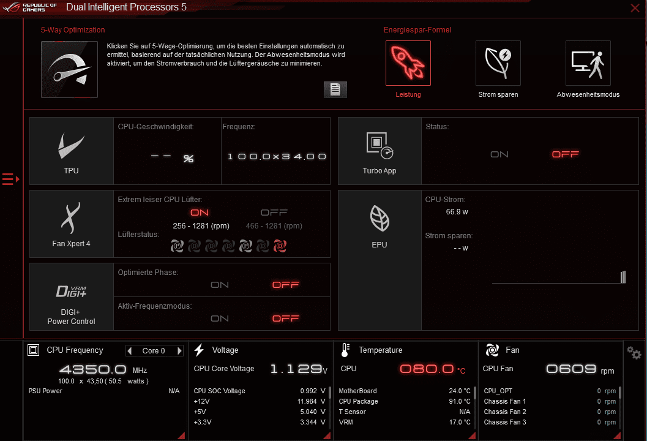Image resolution: width=647 pixels, height=441 pixels.
Task: Open the report document icon button
Action: coord(335,89)
